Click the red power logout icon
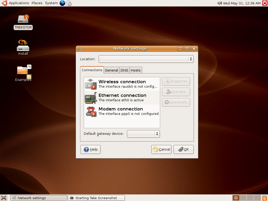The width and height of the screenshot is (268, 201). [265, 3]
